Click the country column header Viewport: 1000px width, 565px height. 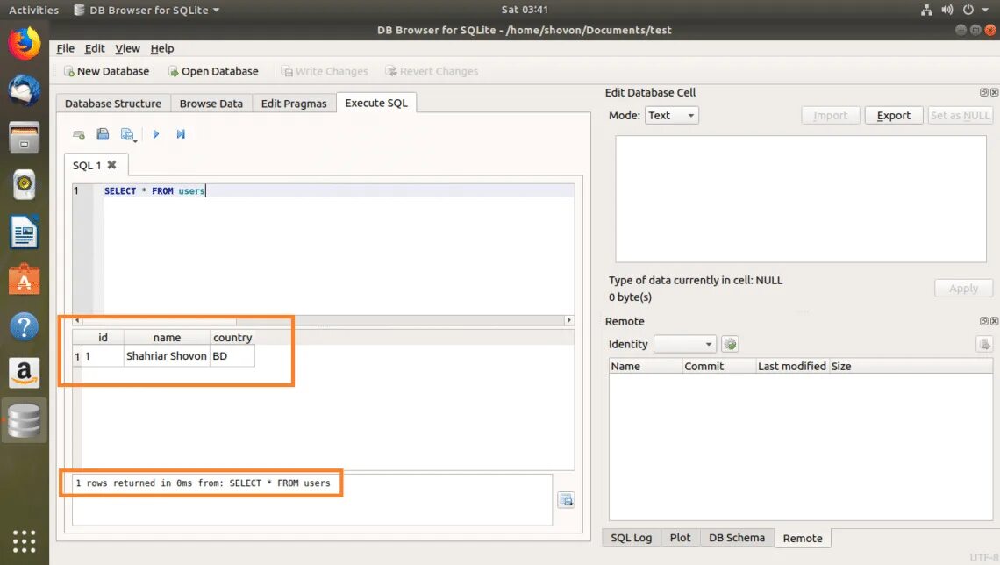(x=232, y=338)
